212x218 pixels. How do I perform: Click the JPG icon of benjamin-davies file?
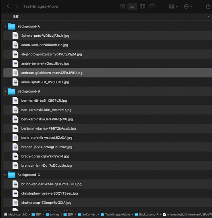pyautogui.click(x=15, y=128)
